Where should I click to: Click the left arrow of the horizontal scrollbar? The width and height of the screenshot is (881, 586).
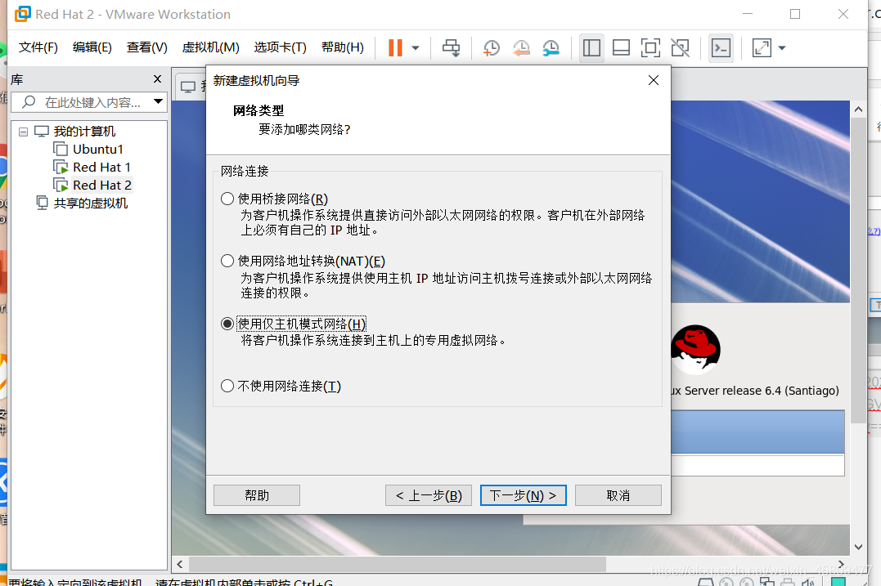click(180, 564)
